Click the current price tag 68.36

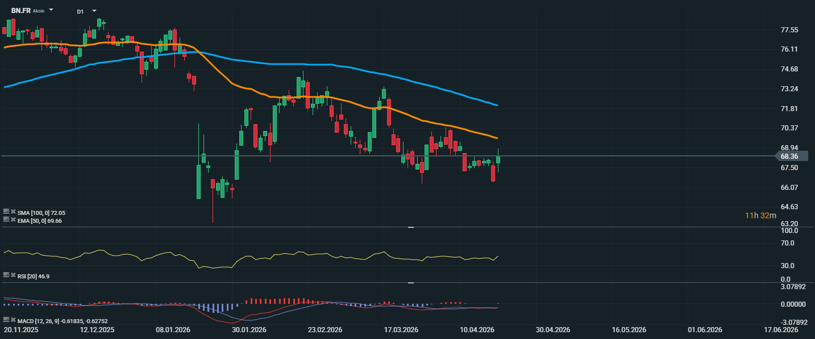tap(790, 156)
